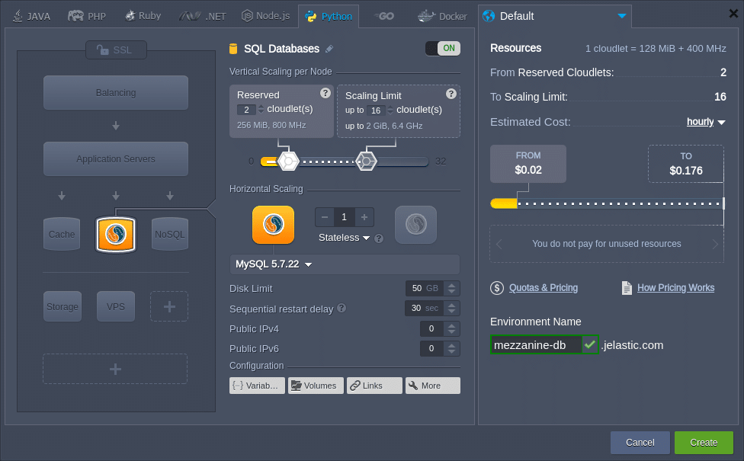Click the reserved cloudlets slider handle
The height and width of the screenshot is (461, 744).
(x=288, y=162)
